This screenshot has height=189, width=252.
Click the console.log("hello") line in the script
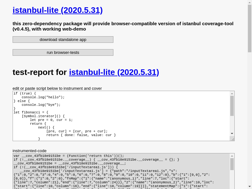(x=43, y=97)
